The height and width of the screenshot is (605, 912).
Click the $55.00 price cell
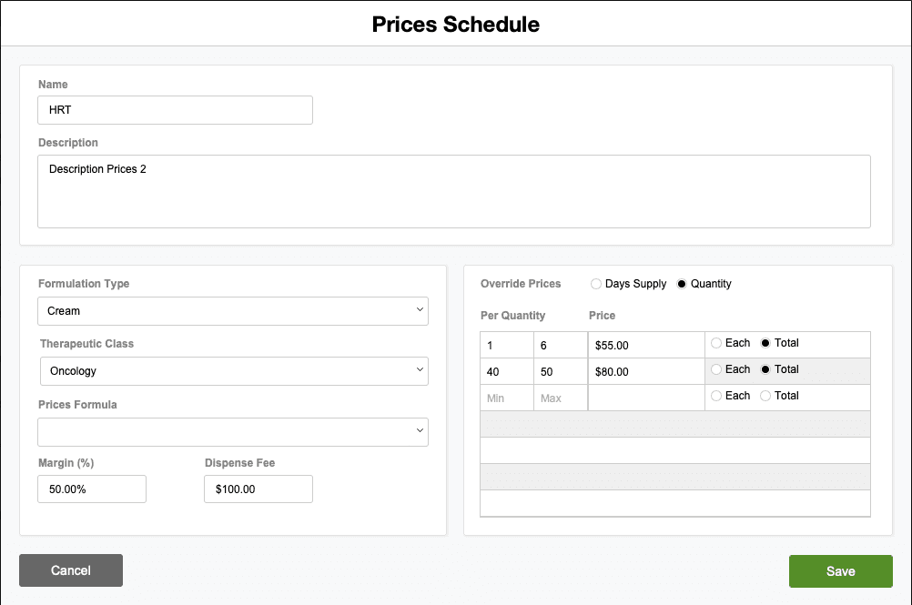click(646, 346)
